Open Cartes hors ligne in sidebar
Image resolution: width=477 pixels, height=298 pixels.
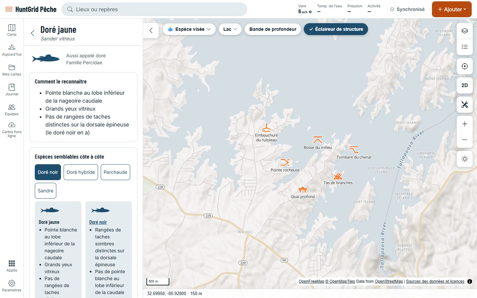click(12, 130)
